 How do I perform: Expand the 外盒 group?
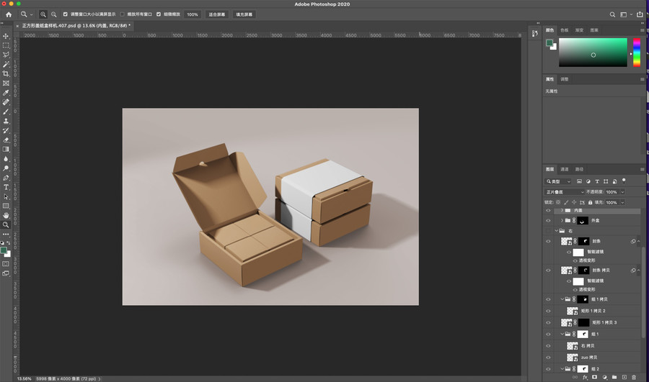562,221
